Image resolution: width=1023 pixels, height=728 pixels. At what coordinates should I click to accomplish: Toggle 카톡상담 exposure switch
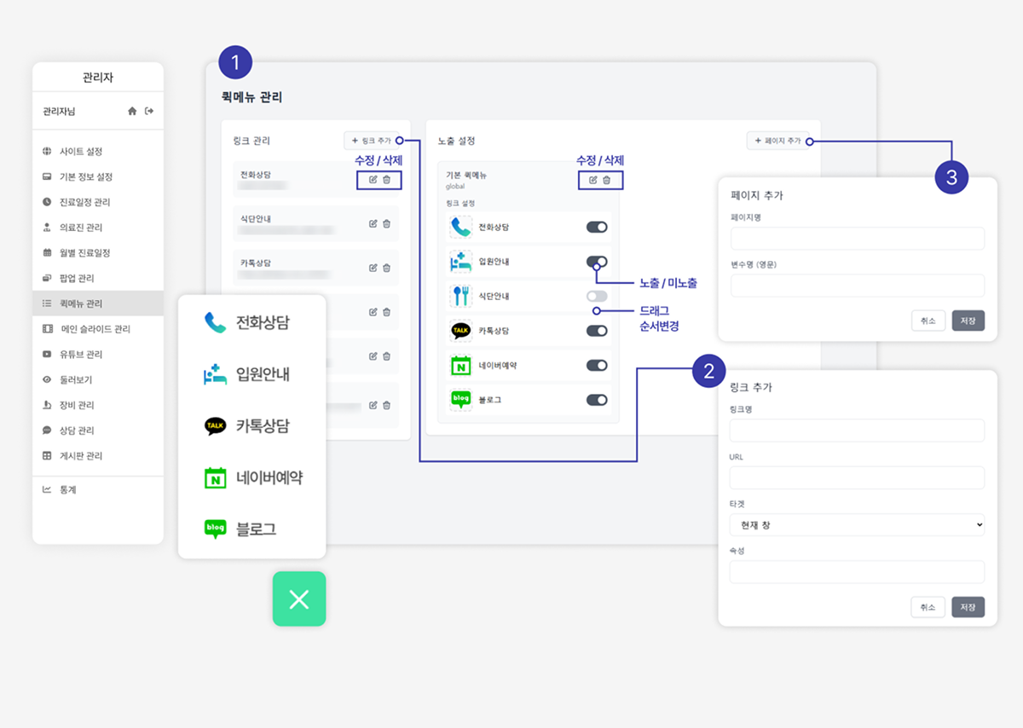coord(597,331)
